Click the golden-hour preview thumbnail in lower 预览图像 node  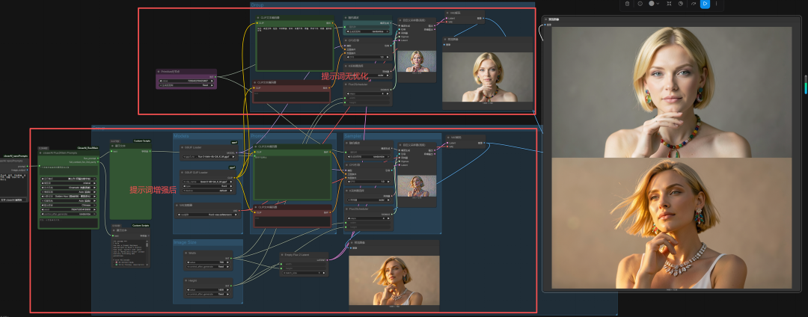pyautogui.click(x=394, y=280)
